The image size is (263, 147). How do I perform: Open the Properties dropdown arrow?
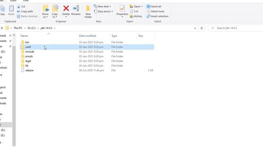tap(122, 17)
